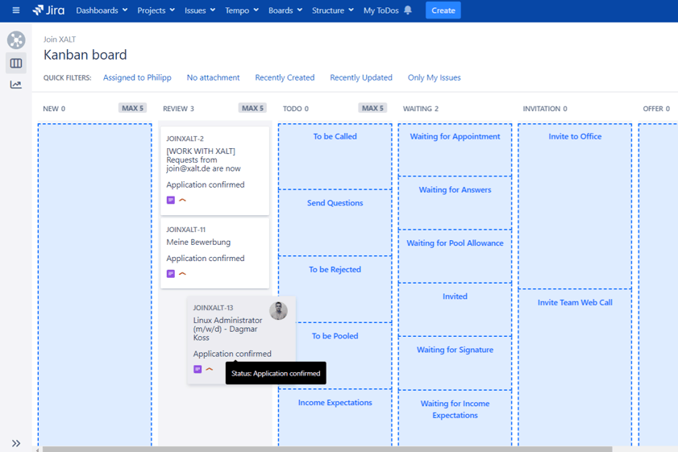Click priority arrow icon on JOINXALT-2 card
The width and height of the screenshot is (678, 452).
pyautogui.click(x=182, y=200)
